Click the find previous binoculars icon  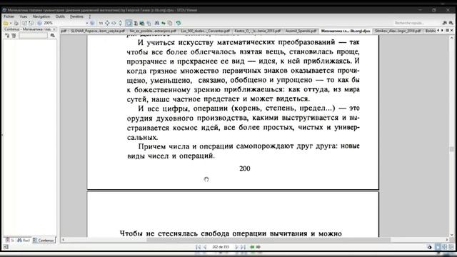coord(444,23)
